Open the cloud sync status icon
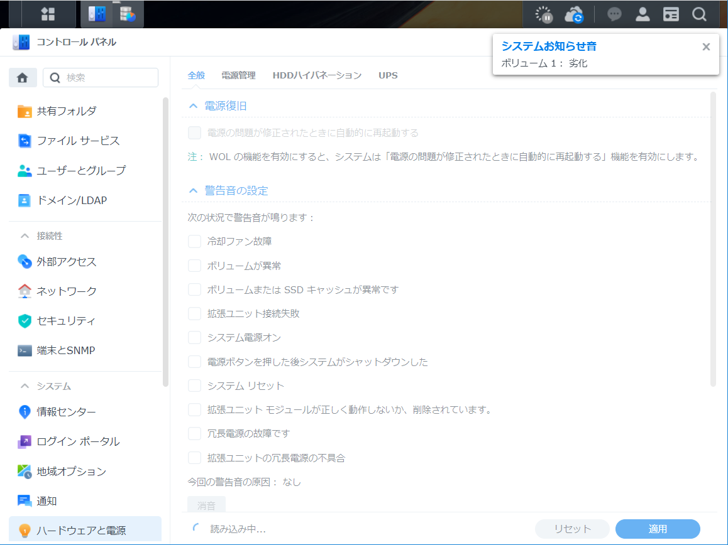Viewport: 728px width, 545px height. [574, 14]
